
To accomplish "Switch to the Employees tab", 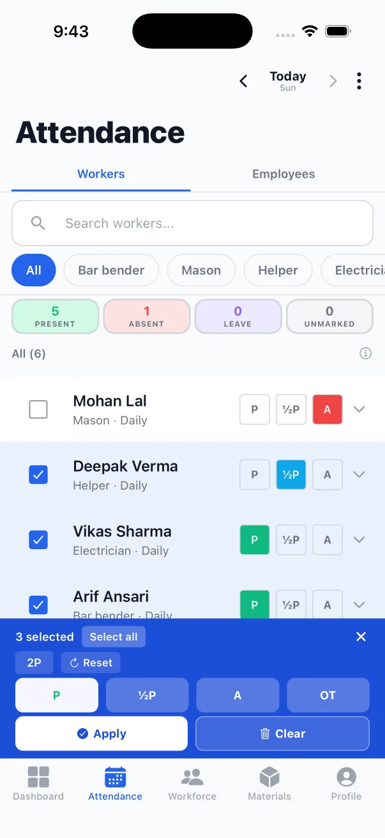I will [x=283, y=174].
